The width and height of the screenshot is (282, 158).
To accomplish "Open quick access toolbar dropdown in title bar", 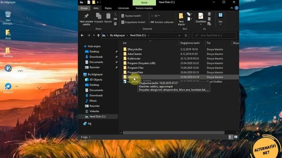I will point(98,2).
